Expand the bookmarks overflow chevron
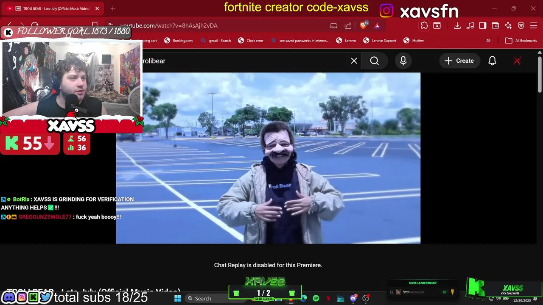 (x=488, y=41)
